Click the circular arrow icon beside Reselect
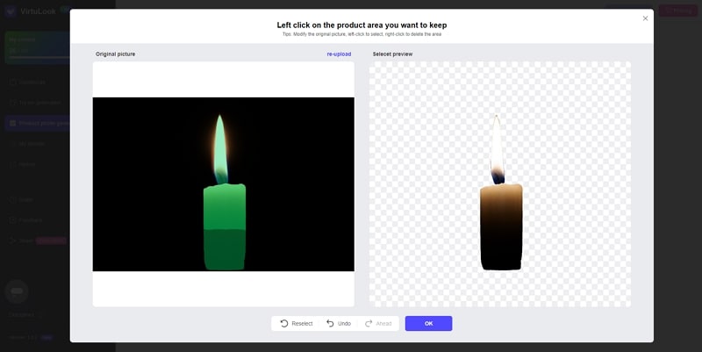Image resolution: width=702 pixels, height=352 pixels. pos(284,323)
